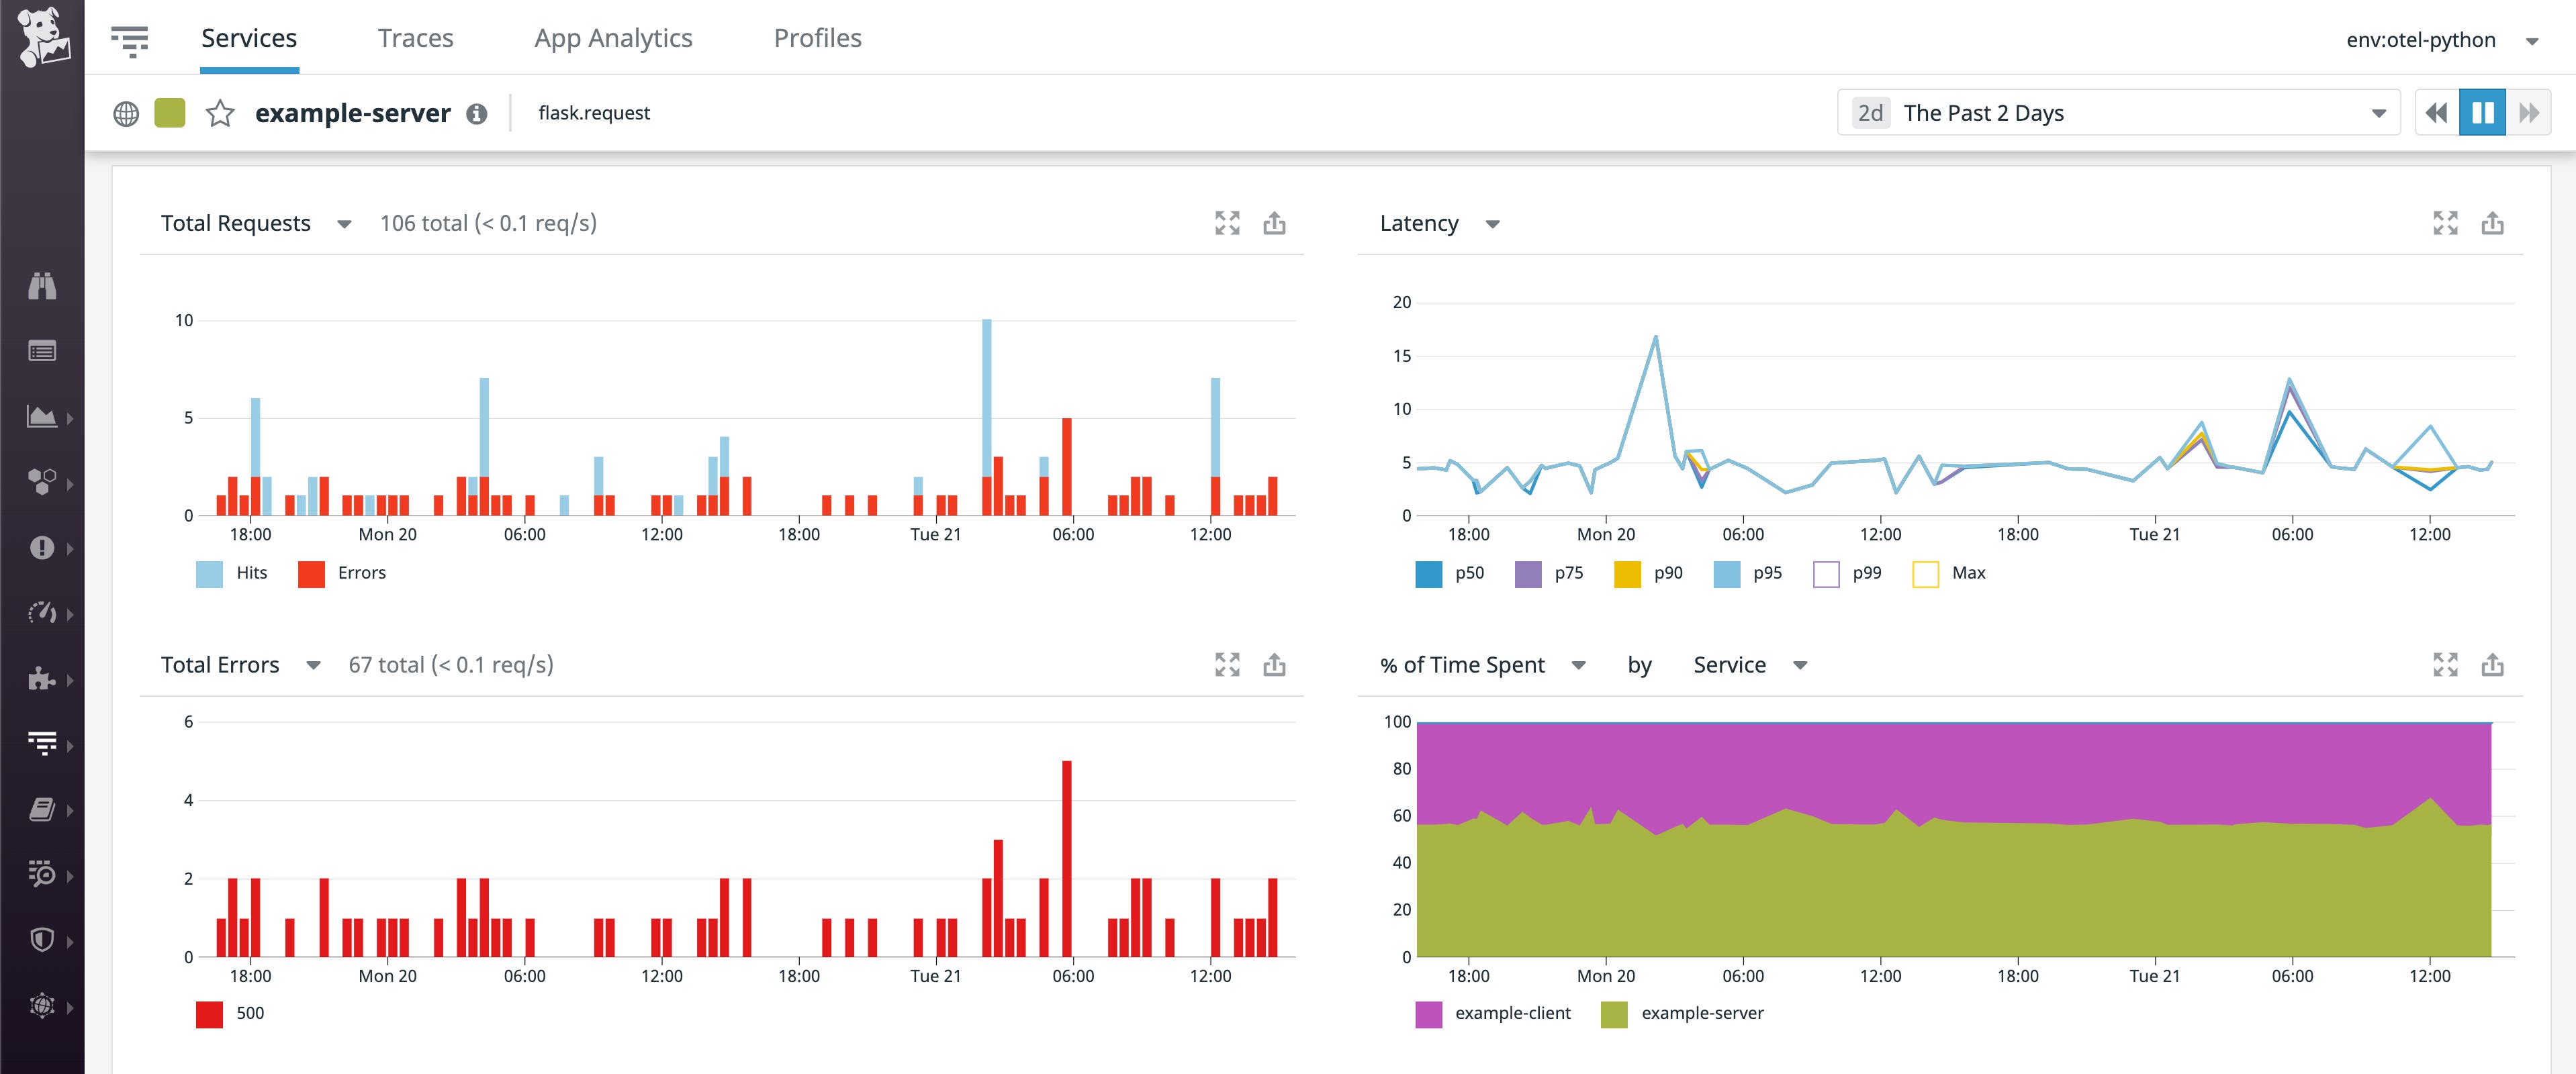2576x1074 pixels.
Task: Switch to the Traces tab
Action: click(x=415, y=38)
